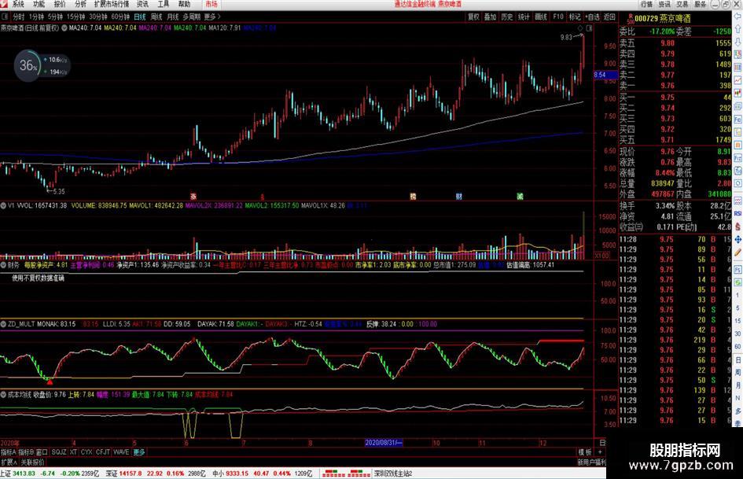743x479 pixels.
Task: Open the 交易 trading button
Action: 682,4
